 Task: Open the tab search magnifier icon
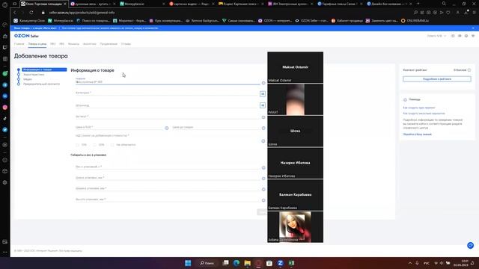click(x=444, y=4)
